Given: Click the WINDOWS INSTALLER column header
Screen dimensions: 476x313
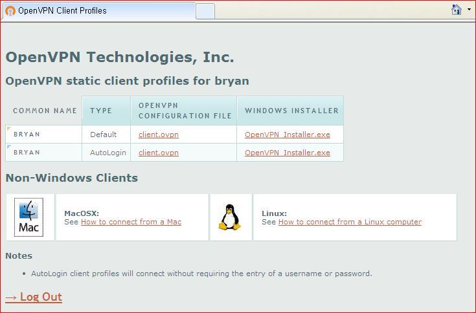Looking at the screenshot, I should (291, 111).
